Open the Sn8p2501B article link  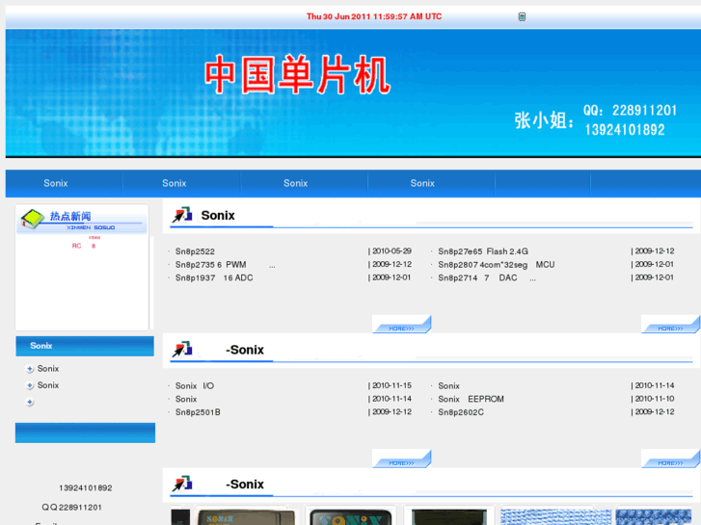[x=198, y=412]
